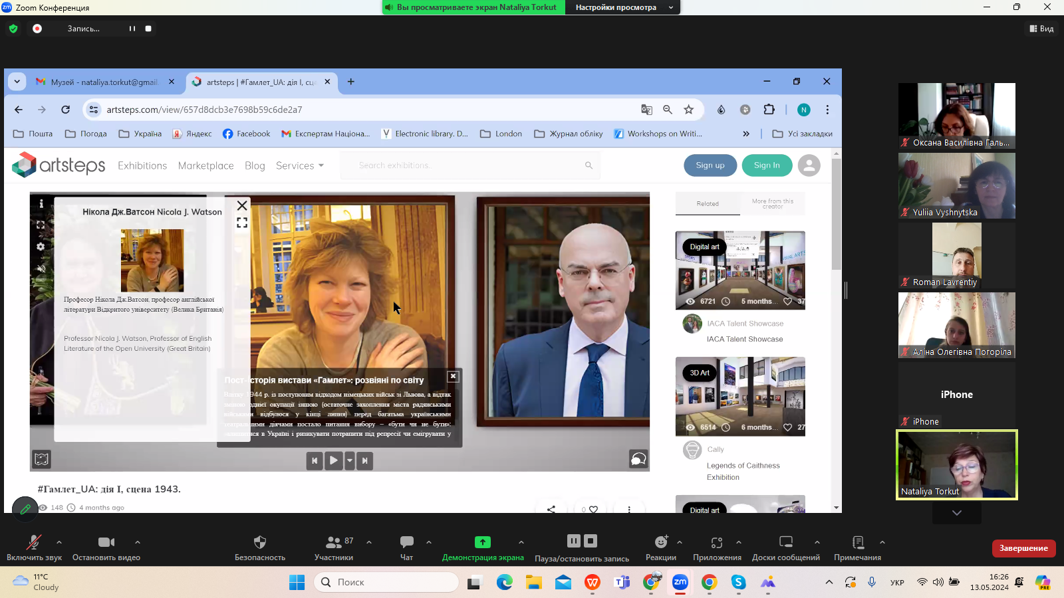Image resolution: width=1064 pixels, height=598 pixels.
Task: Pause the Zoom recording
Action: pos(132,29)
